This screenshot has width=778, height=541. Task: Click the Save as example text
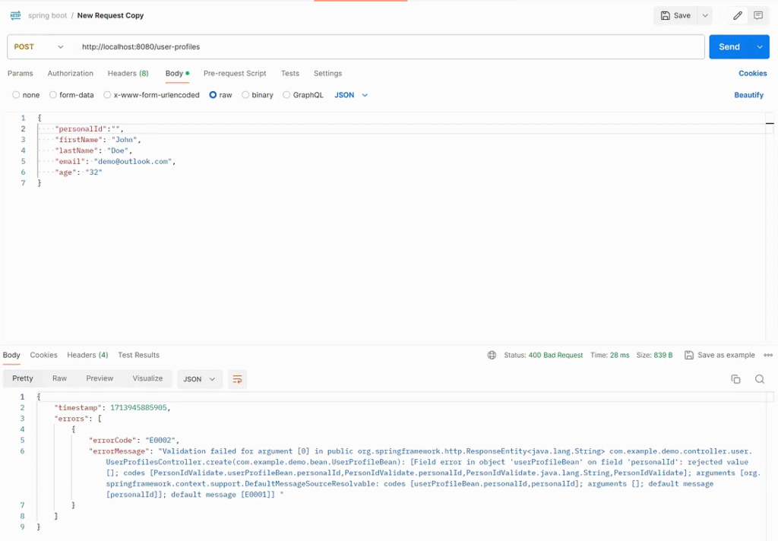[726, 355]
